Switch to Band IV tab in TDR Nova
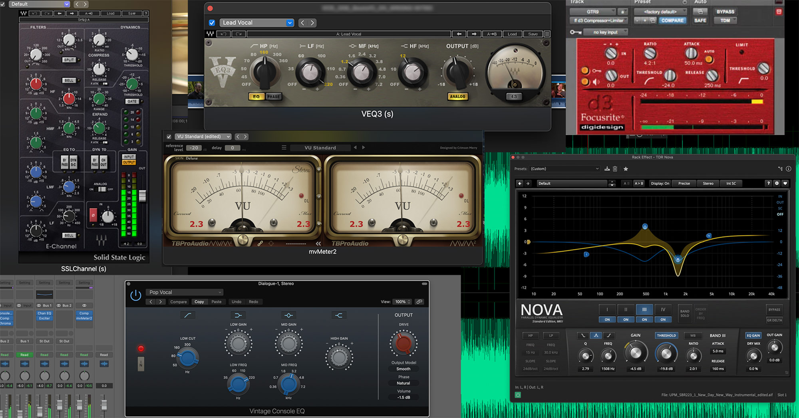Image resolution: width=799 pixels, height=418 pixels. [x=663, y=309]
